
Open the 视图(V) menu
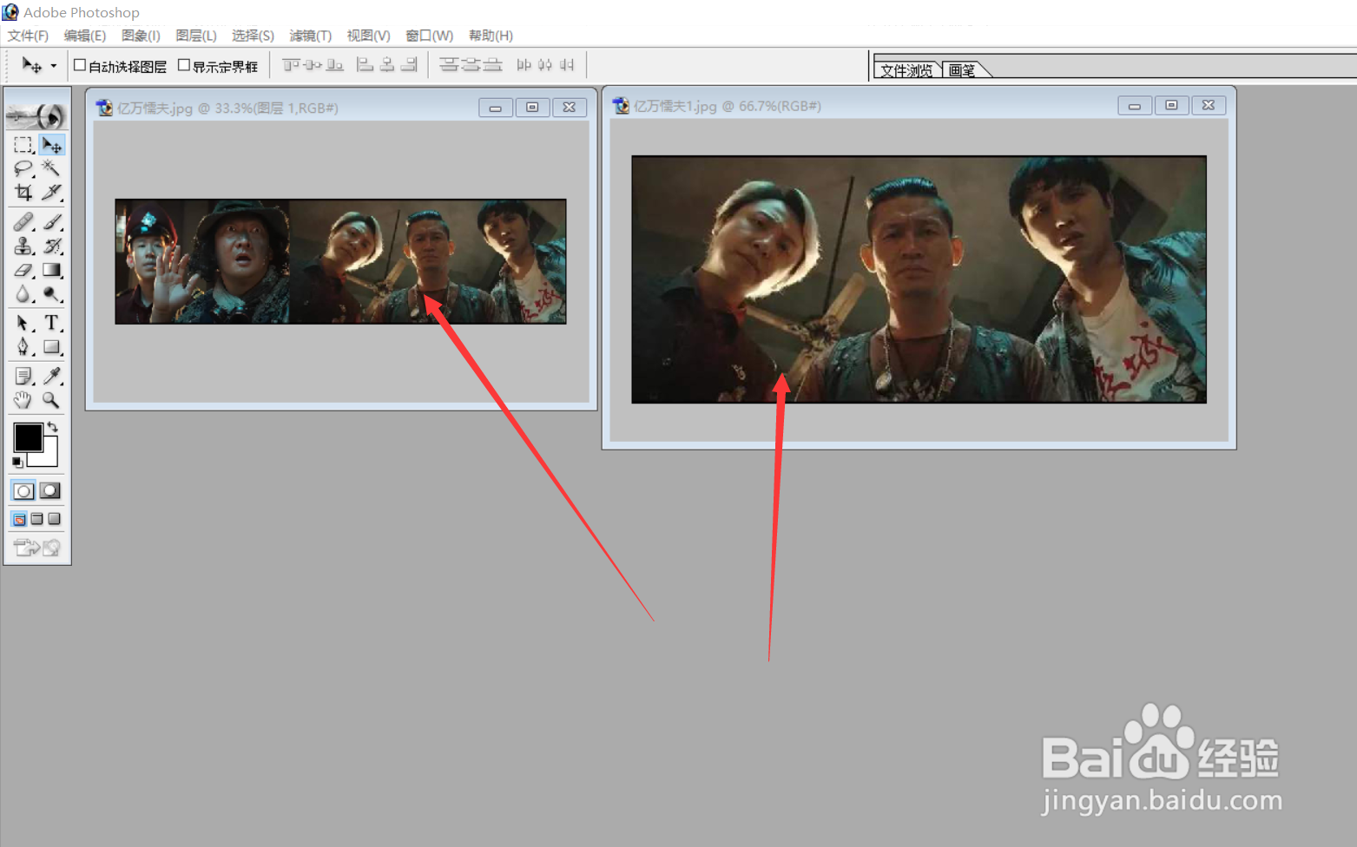coord(368,36)
